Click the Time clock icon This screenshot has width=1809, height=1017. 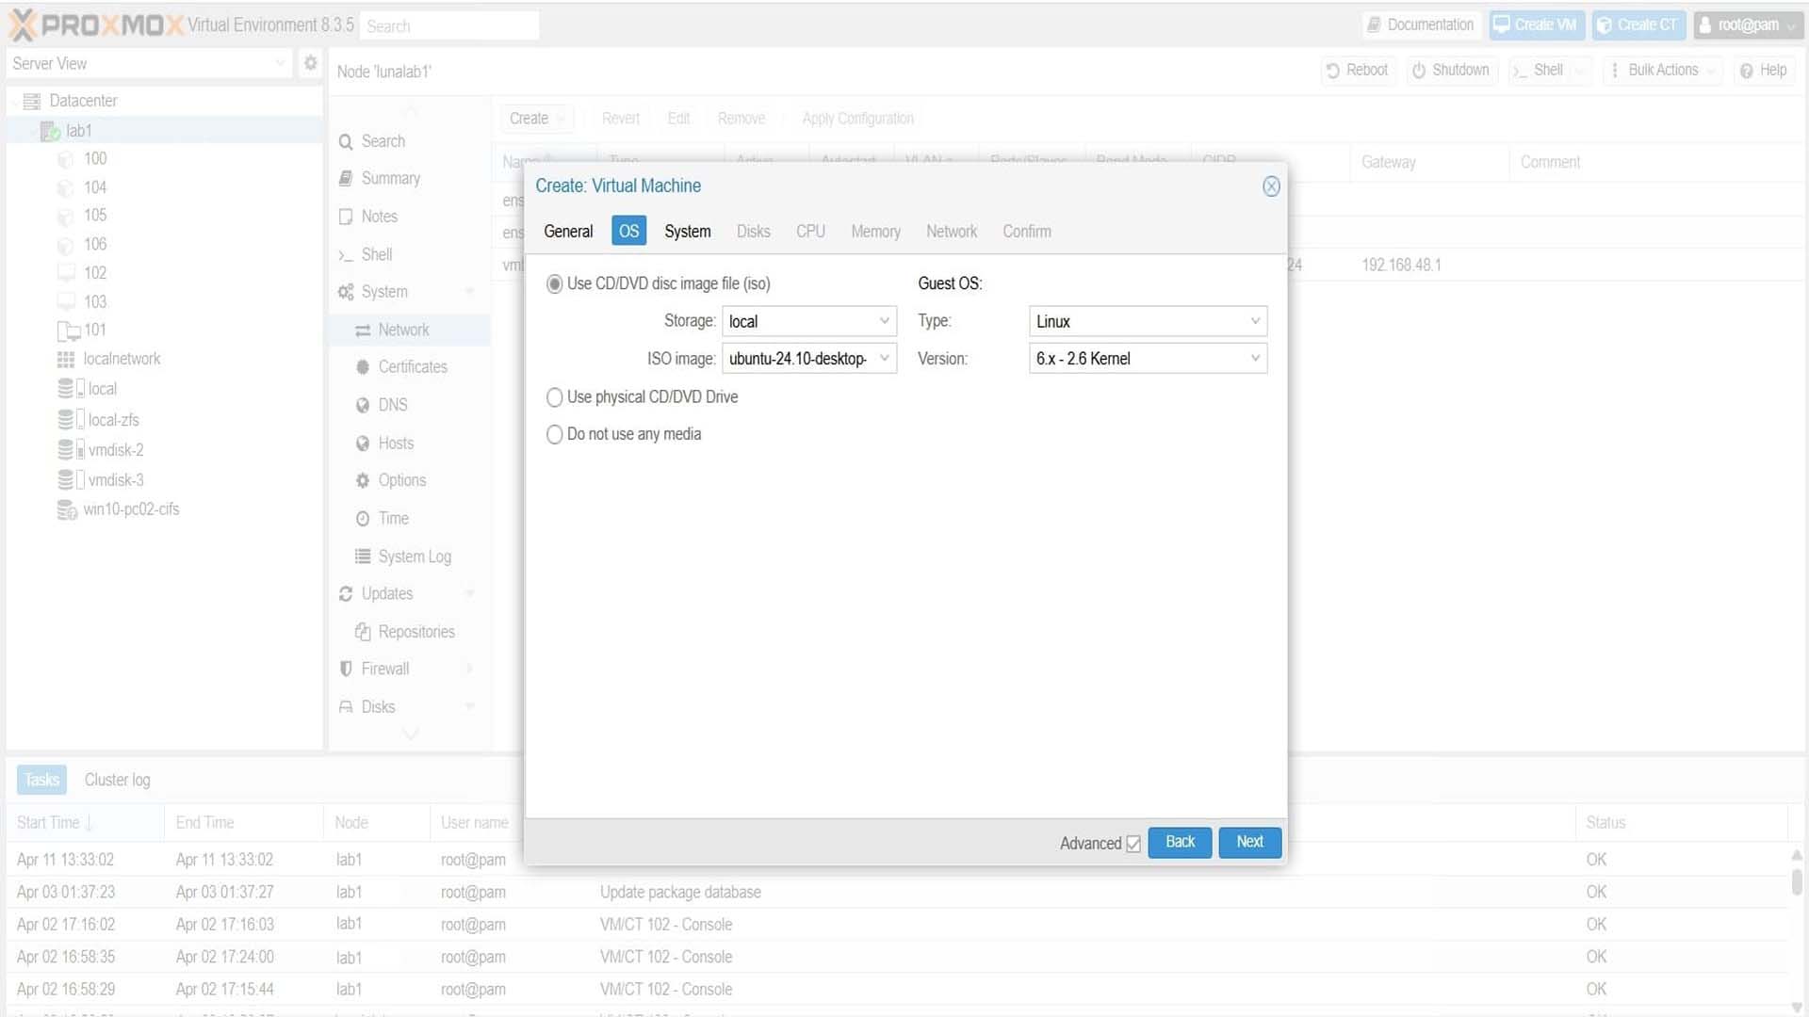pyautogui.click(x=363, y=519)
